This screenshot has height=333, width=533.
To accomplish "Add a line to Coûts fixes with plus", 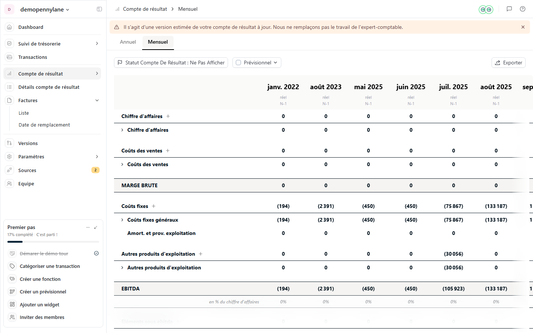I will point(154,206).
